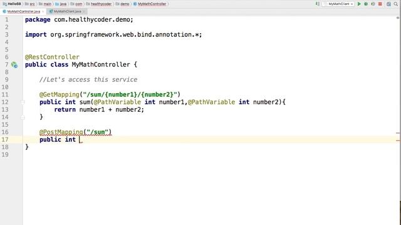Stop the running process with red square
The image size is (401, 225).
[x=380, y=4]
